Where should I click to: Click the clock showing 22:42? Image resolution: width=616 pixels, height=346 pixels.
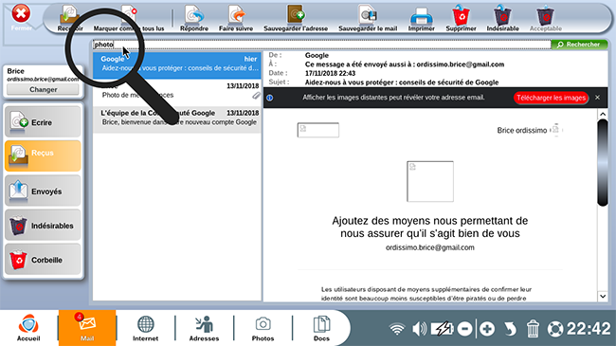[589, 329]
